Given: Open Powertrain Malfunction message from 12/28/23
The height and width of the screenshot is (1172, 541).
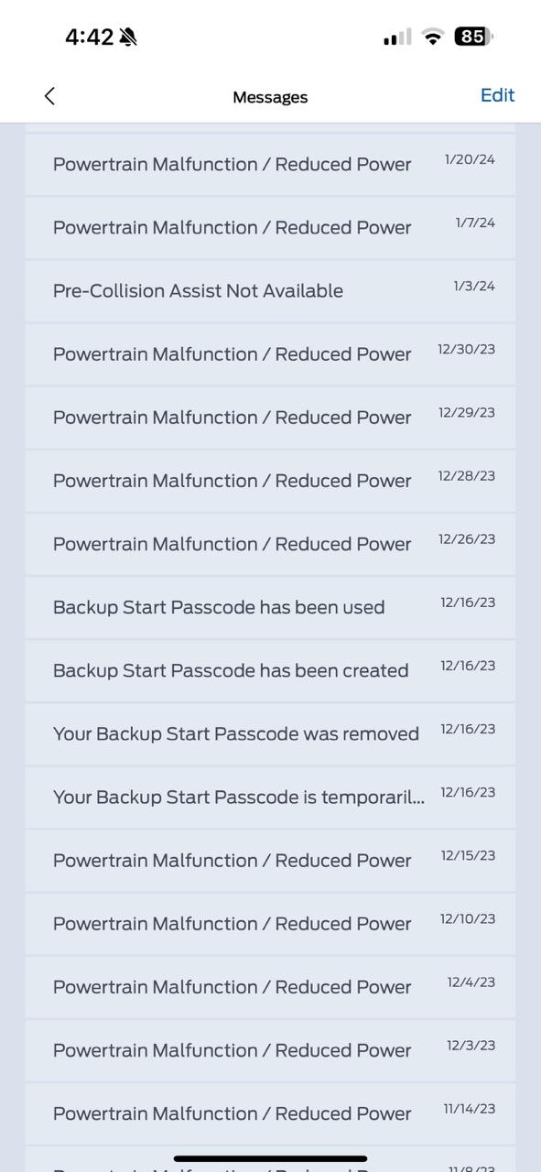Looking at the screenshot, I should point(270,480).
